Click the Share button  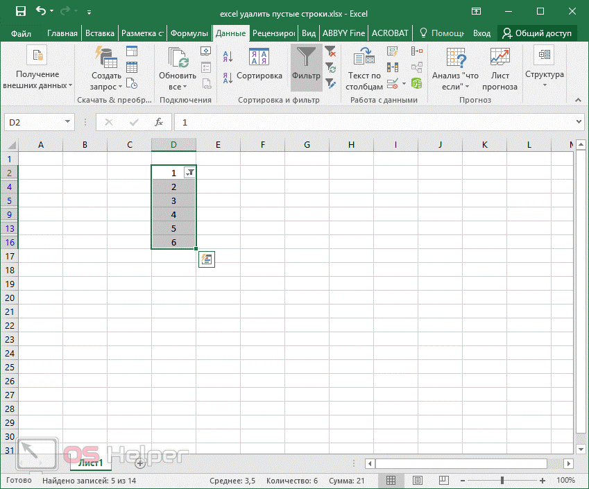537,33
